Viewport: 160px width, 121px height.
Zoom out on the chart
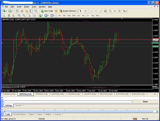24,16
